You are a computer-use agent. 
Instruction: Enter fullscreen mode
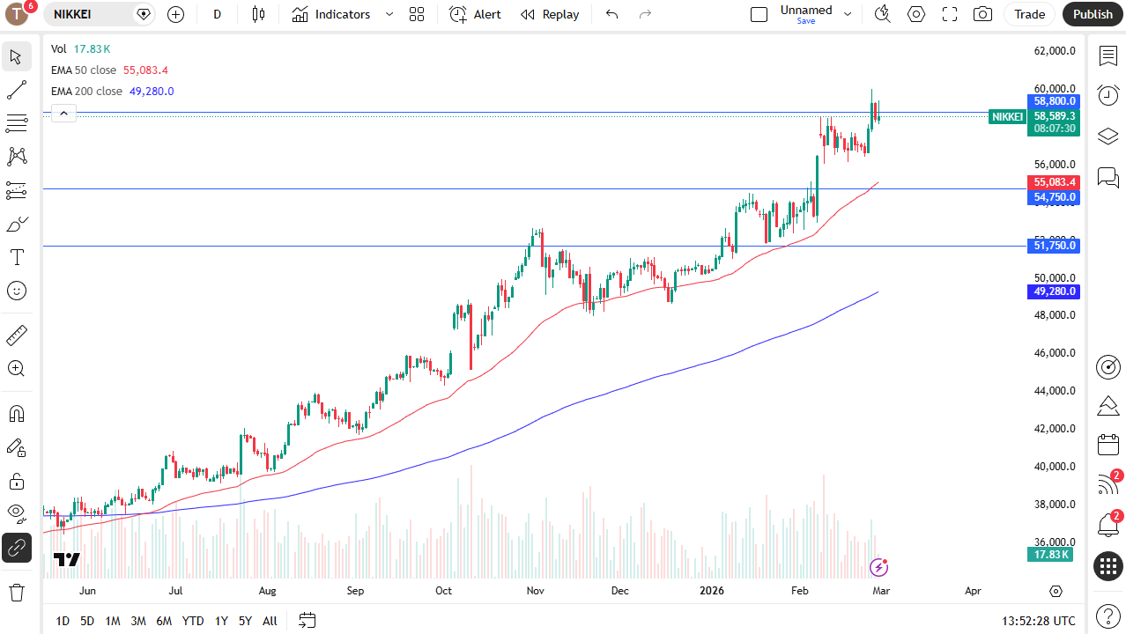click(950, 14)
